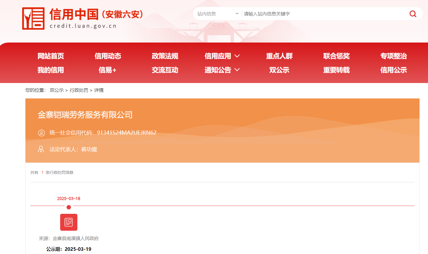Click the 信用中国 red logo icon
Screen dimensions: 428x254
[33, 19]
